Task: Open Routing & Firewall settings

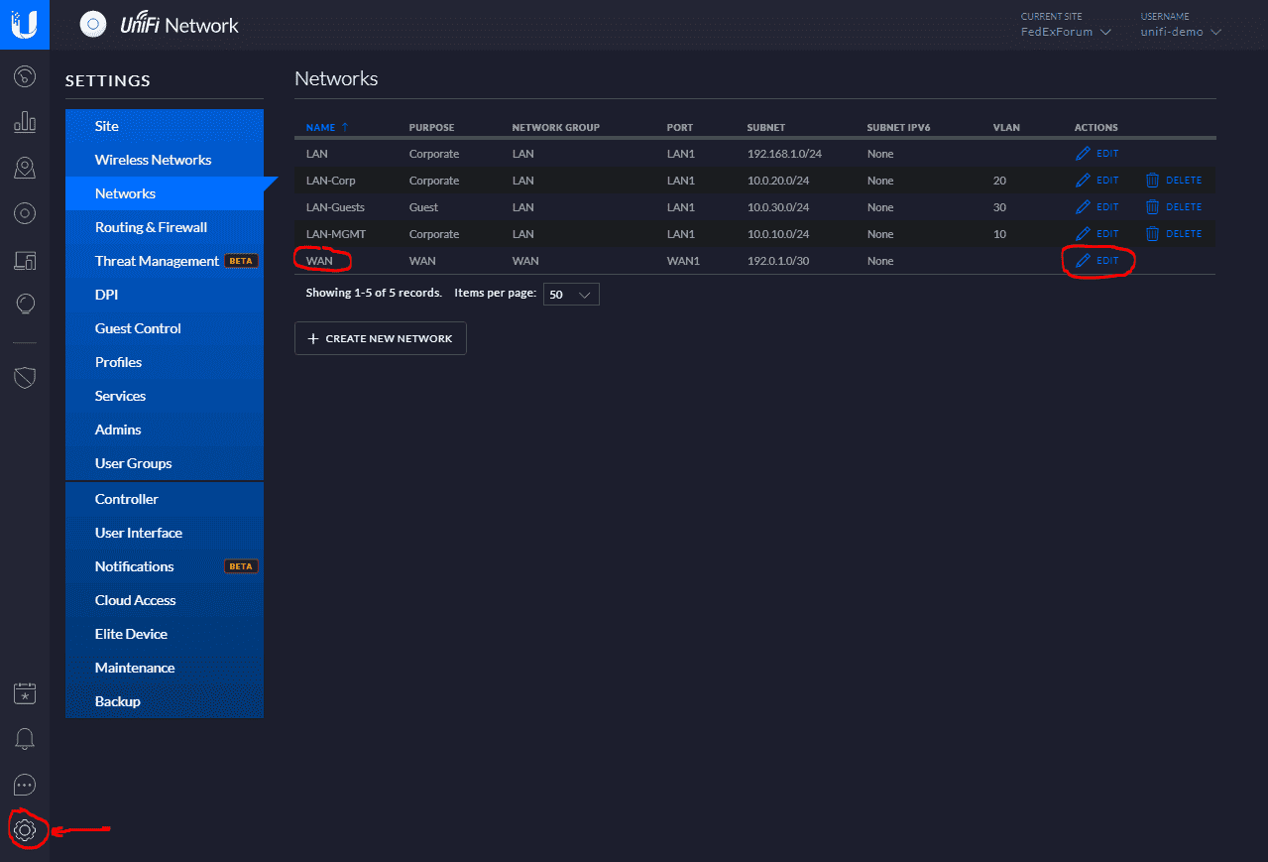Action: (165, 227)
